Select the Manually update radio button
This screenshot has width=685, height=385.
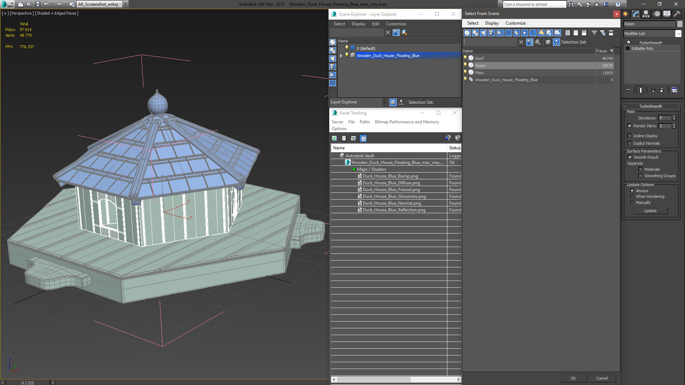pos(632,202)
